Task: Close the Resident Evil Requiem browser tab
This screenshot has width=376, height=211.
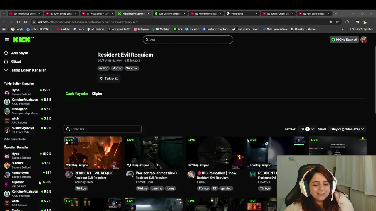Action: pos(148,13)
